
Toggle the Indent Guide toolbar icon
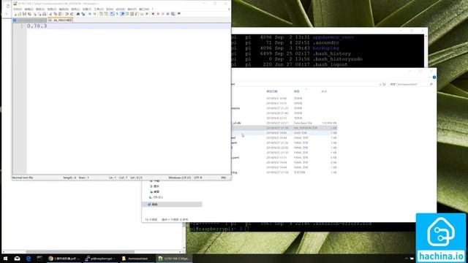[x=122, y=14]
